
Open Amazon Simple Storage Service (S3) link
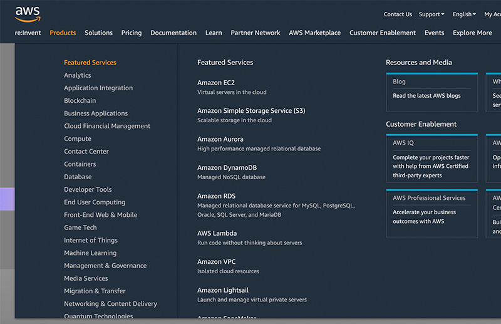click(251, 111)
